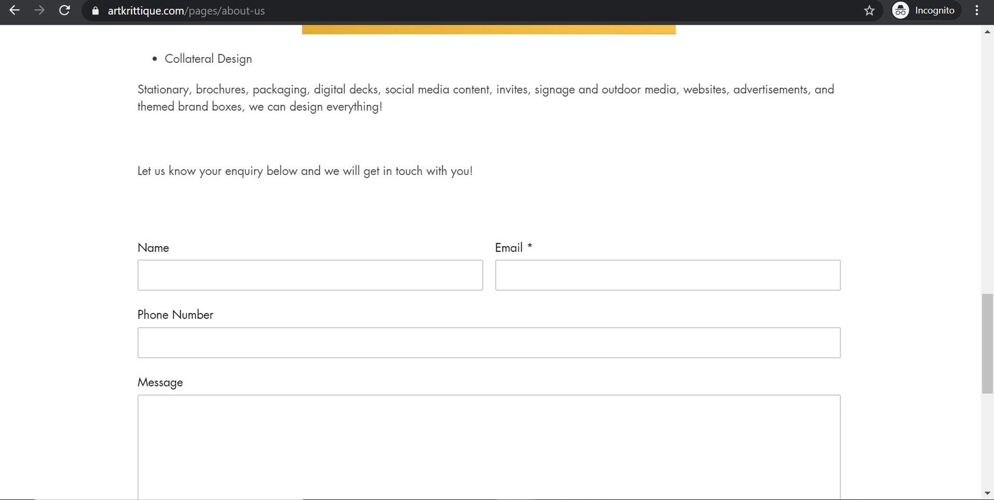Viewport: 994px width, 500px height.
Task: Reload the page with refresh icon
Action: pos(64,10)
